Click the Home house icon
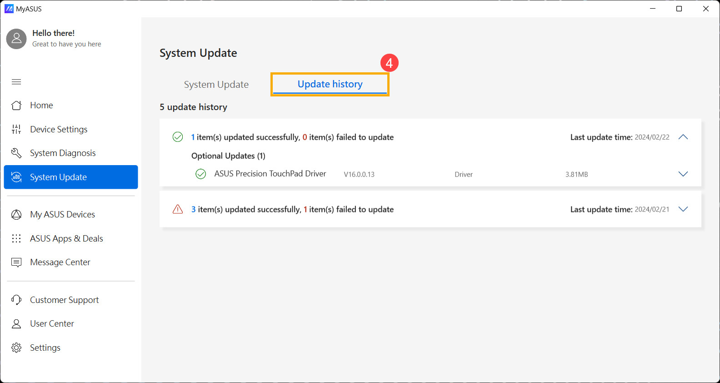720x383 pixels. point(16,105)
